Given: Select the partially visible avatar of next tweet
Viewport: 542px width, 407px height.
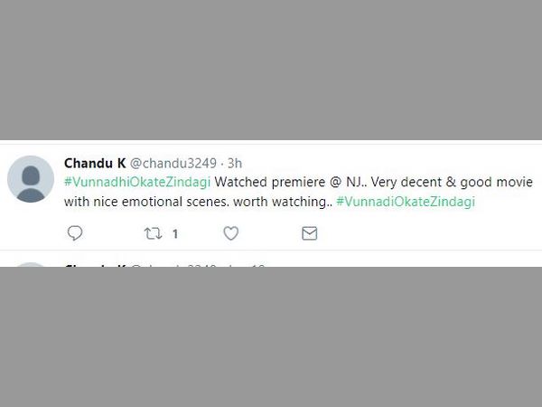Looking at the screenshot, I should click(31, 264).
